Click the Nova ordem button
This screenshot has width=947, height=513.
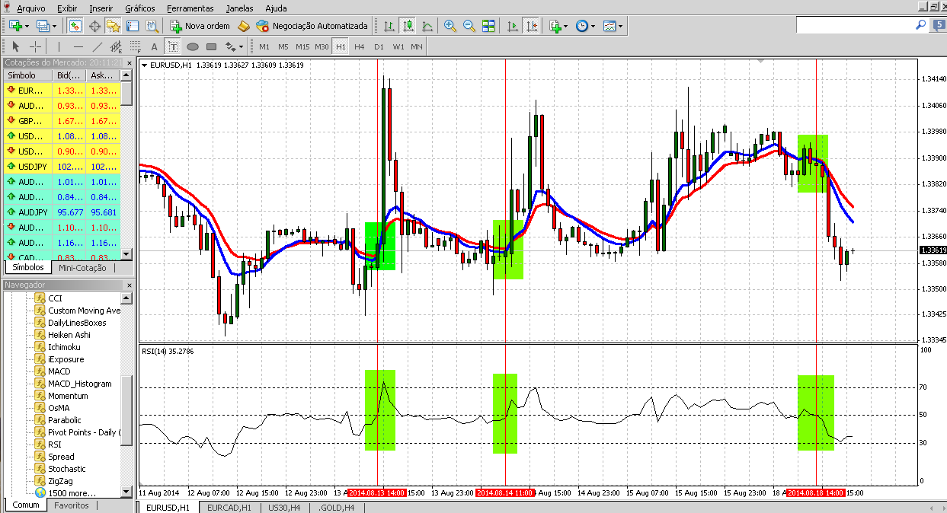(200, 26)
